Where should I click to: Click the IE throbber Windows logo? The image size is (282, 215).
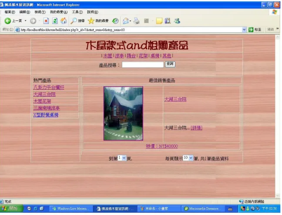click(275, 12)
